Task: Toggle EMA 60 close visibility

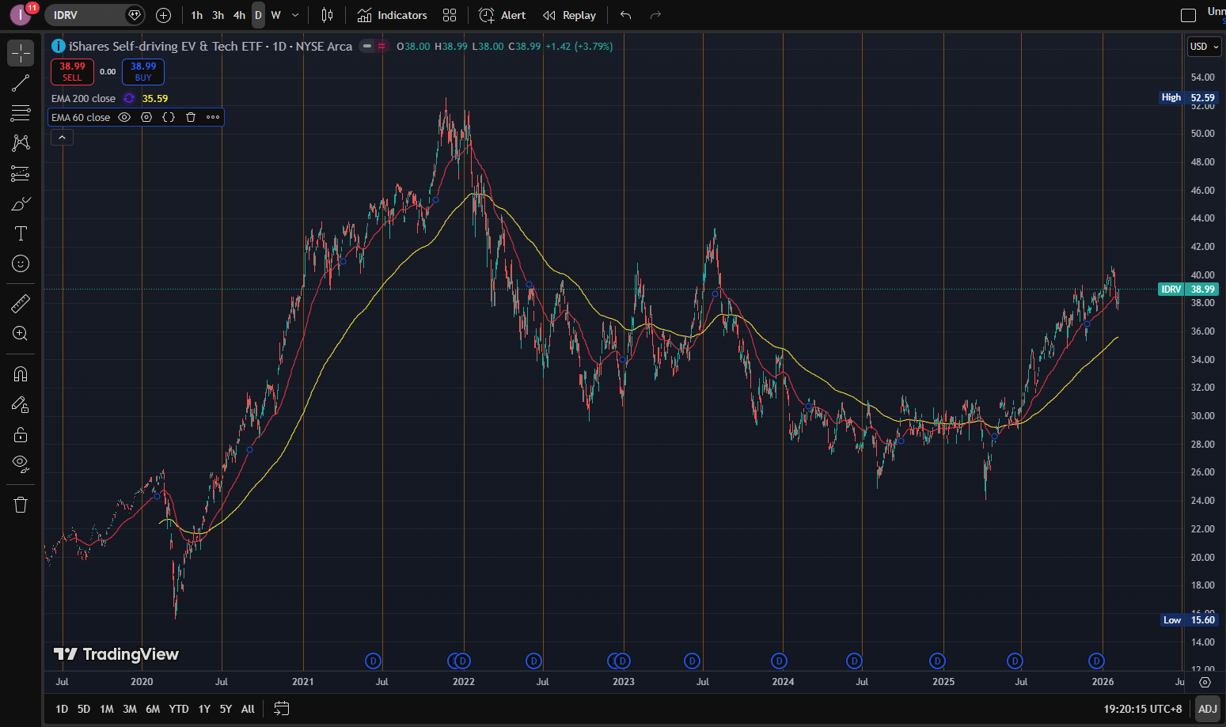Action: click(124, 117)
